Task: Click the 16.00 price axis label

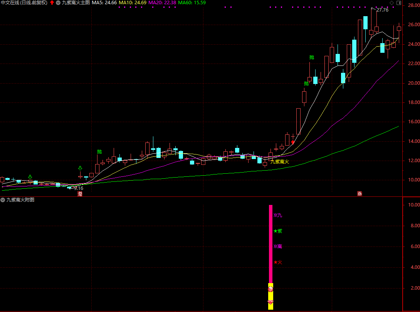Action: (414, 122)
